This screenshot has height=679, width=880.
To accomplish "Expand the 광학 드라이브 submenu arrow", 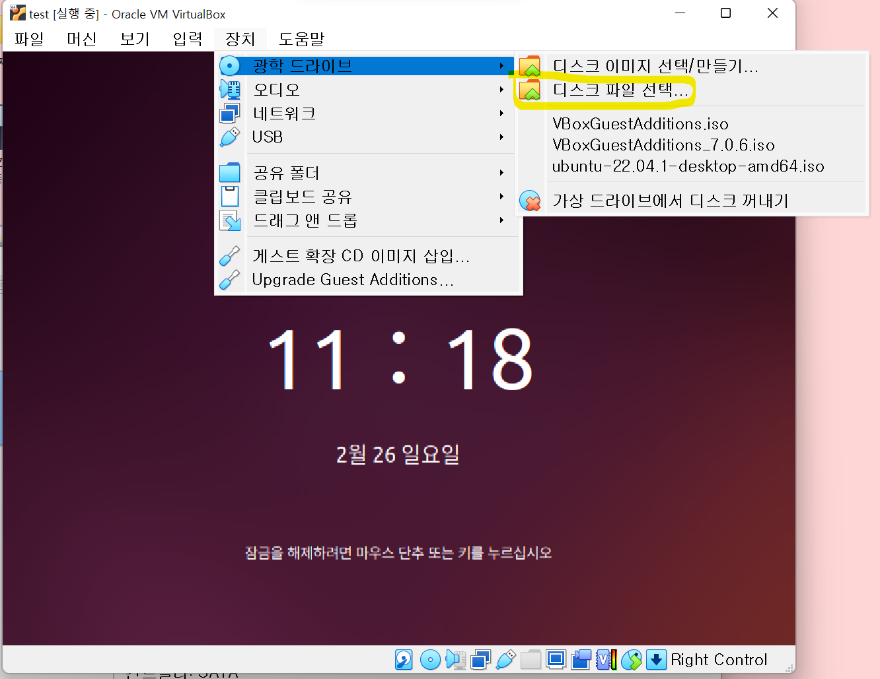I will (x=502, y=66).
